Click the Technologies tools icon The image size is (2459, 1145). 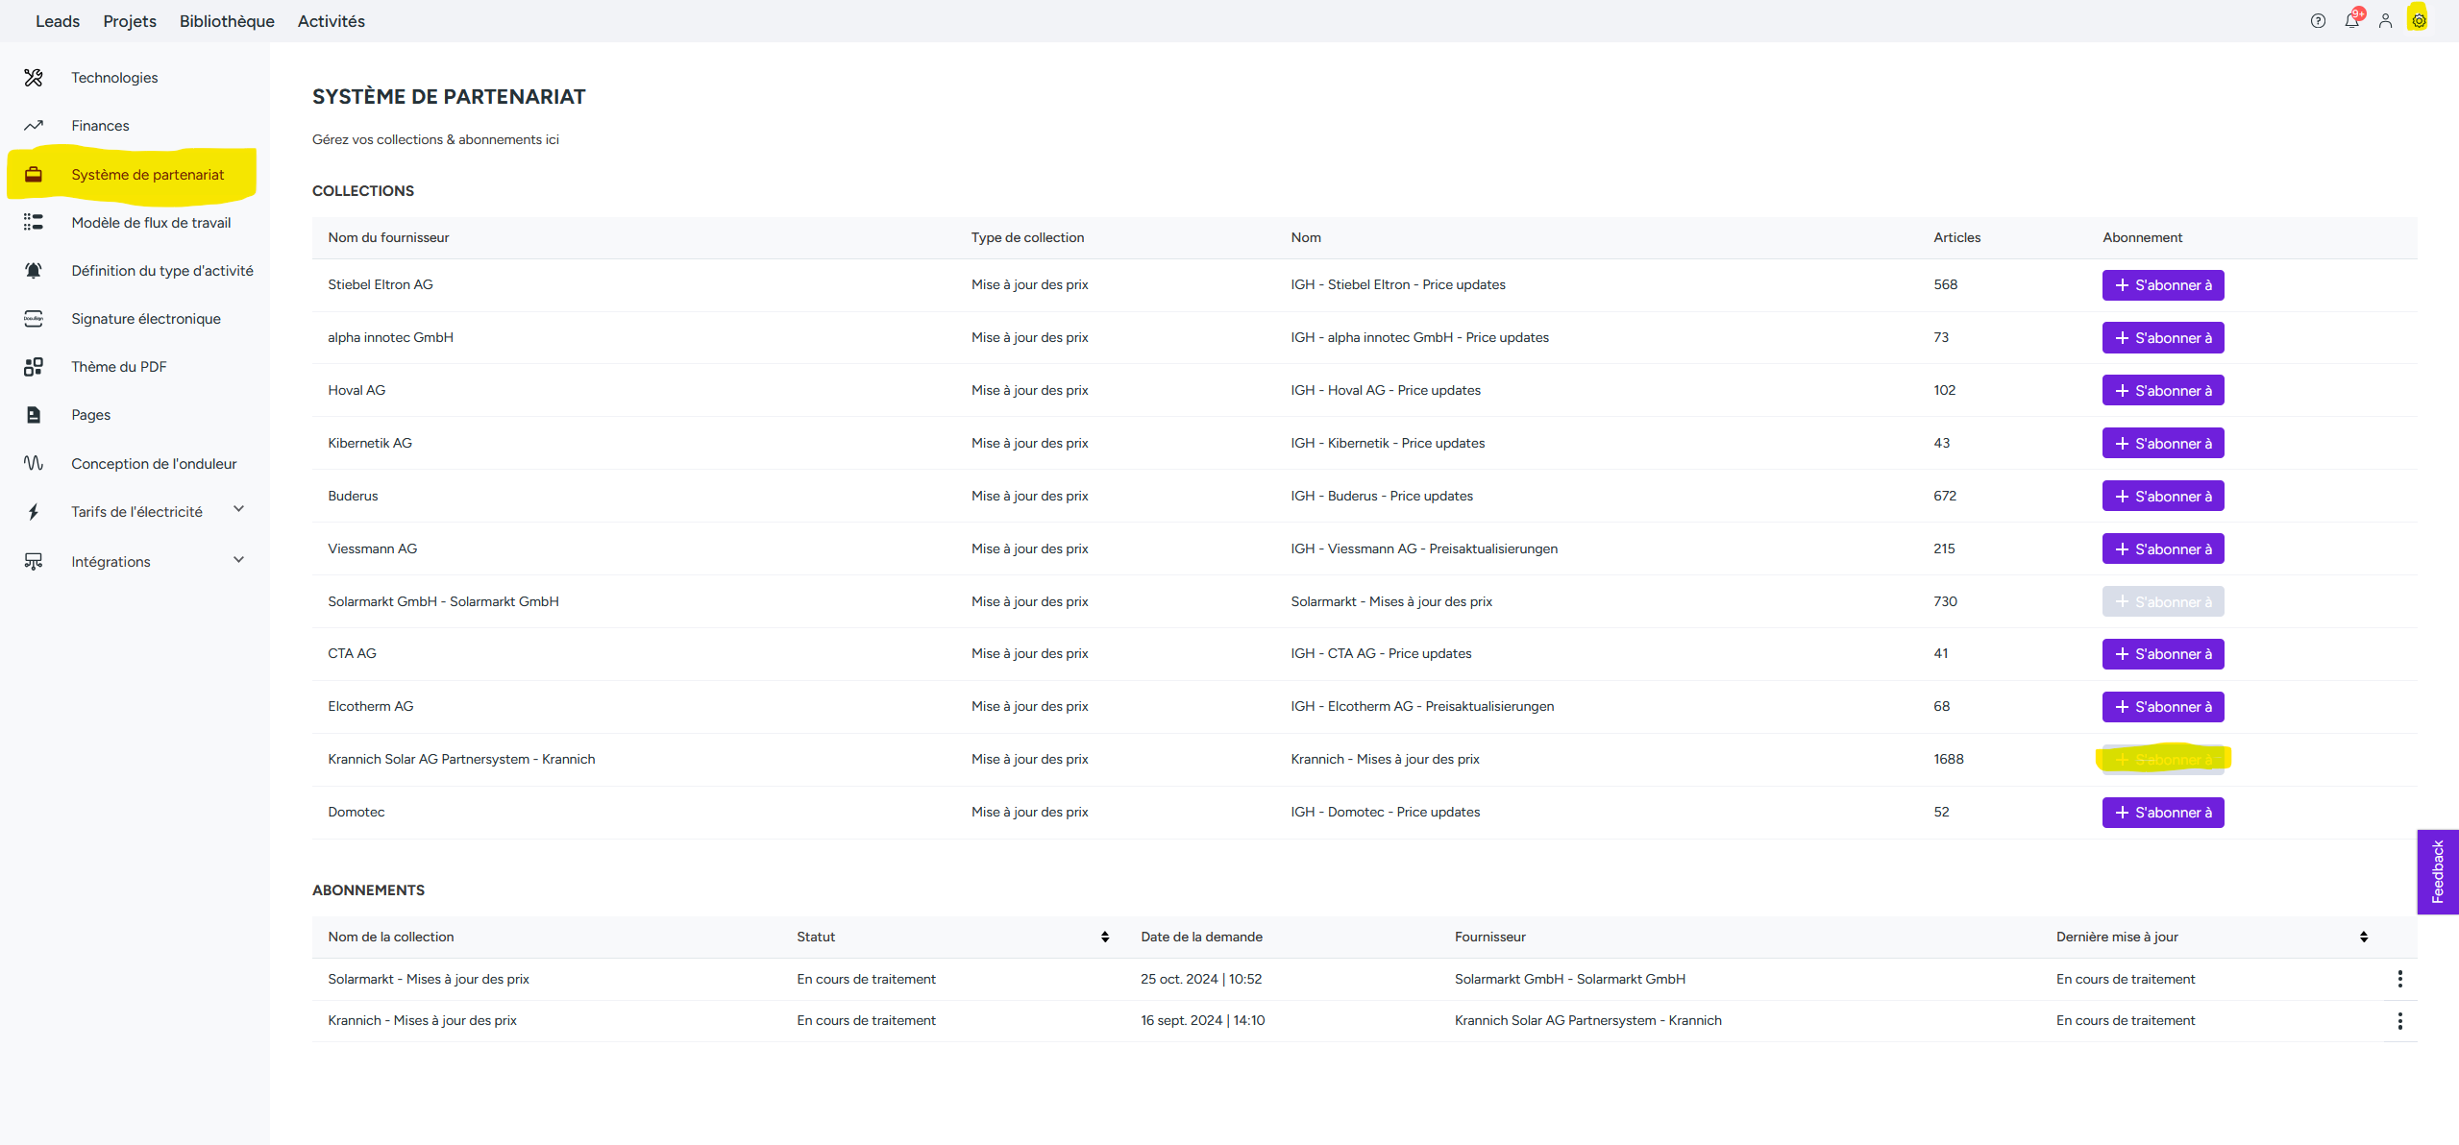[34, 78]
